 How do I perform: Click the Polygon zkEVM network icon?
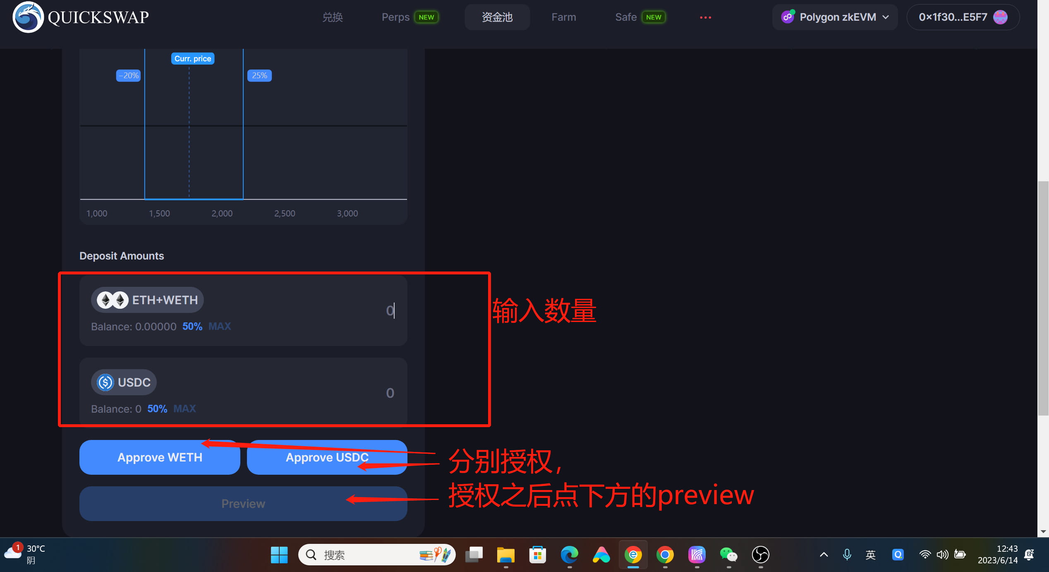pos(788,17)
